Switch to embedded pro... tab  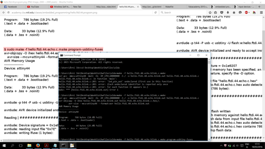(221, 7)
